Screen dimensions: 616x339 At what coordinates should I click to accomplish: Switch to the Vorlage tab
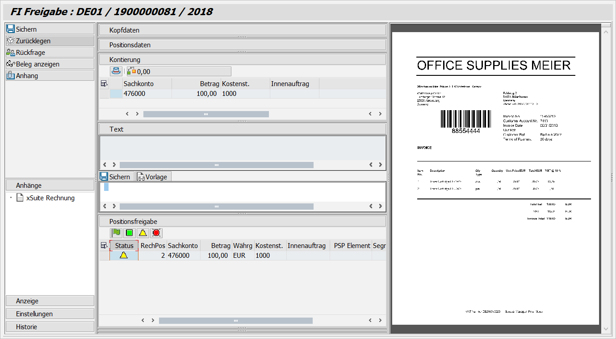(153, 177)
